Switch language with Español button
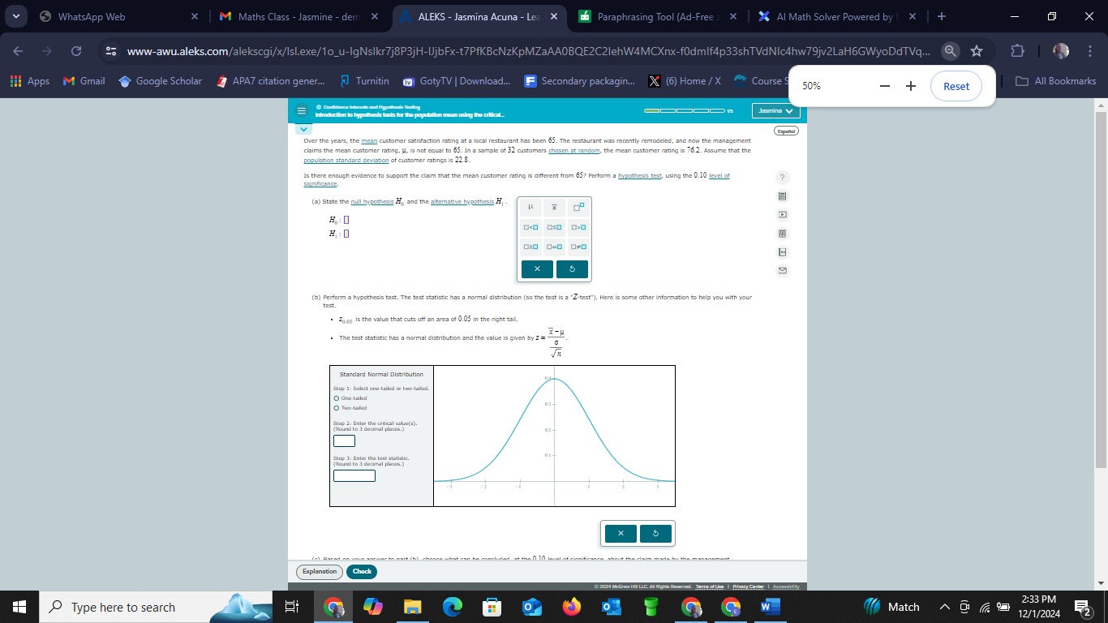1108x623 pixels. (787, 131)
